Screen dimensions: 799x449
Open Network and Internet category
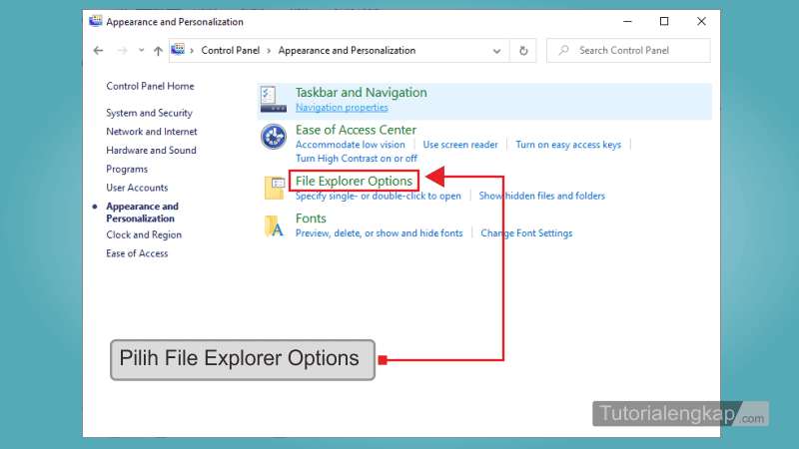point(152,132)
